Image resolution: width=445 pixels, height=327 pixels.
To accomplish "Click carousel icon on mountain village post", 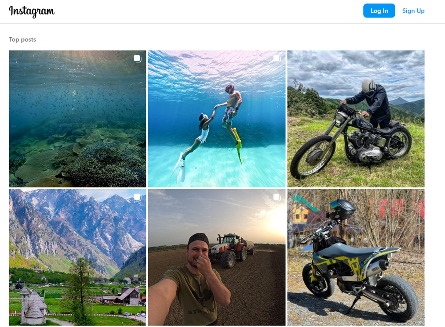I will pos(138,198).
